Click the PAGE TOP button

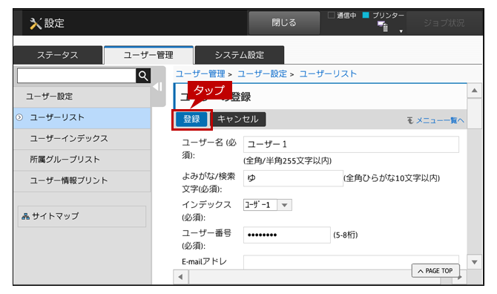435,271
